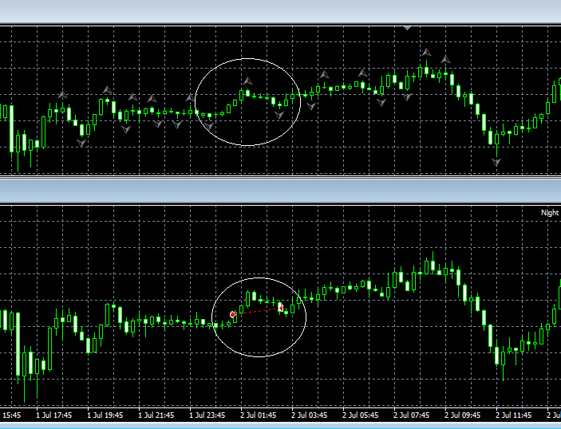
Task: Click the highest up fractal arrow in upper chart
Action: point(426,53)
